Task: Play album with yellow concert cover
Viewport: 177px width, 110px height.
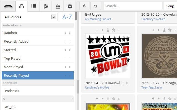Action: coord(103,98)
